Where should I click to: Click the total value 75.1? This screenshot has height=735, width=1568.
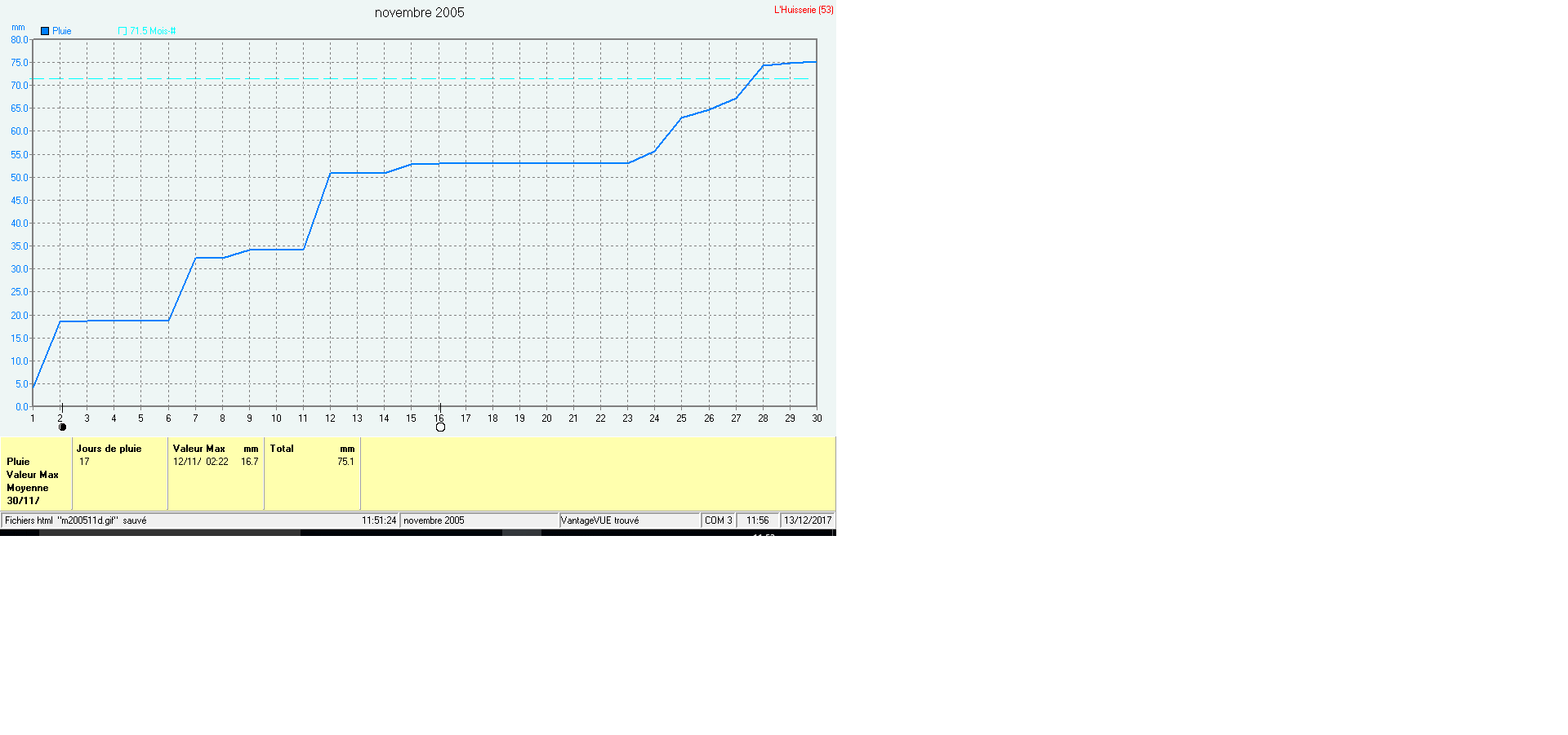click(x=345, y=462)
